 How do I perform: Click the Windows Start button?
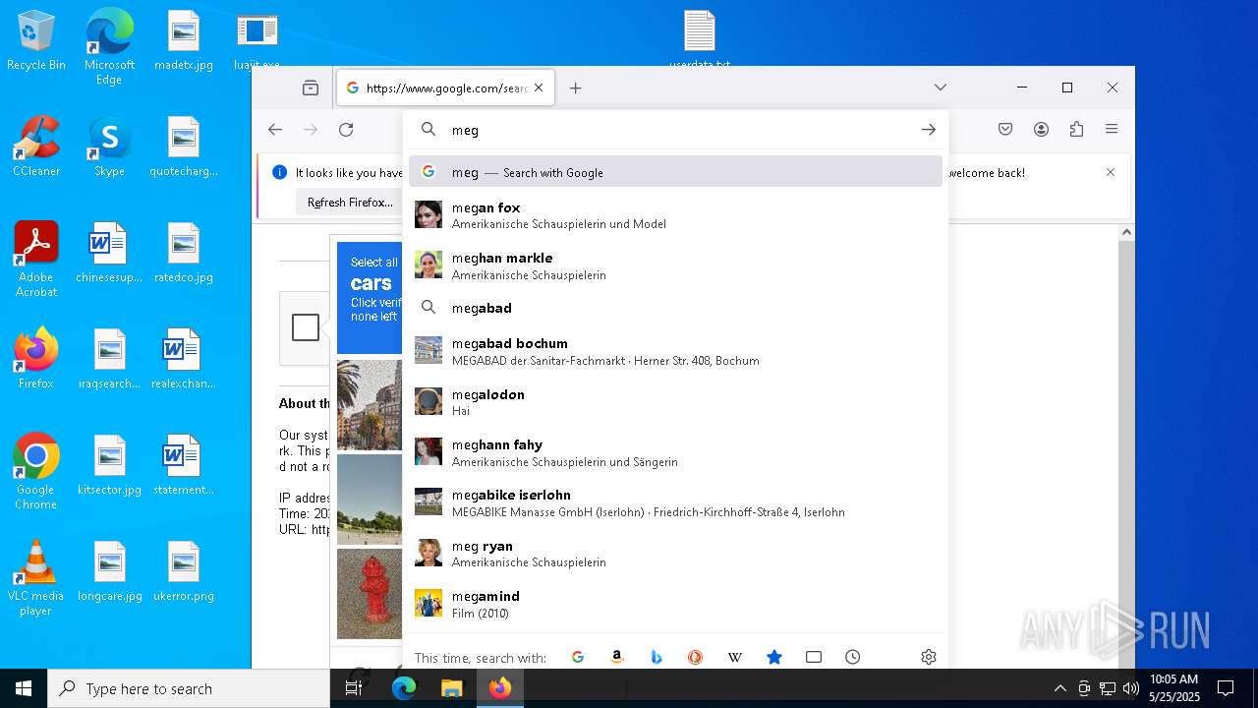coord(24,688)
